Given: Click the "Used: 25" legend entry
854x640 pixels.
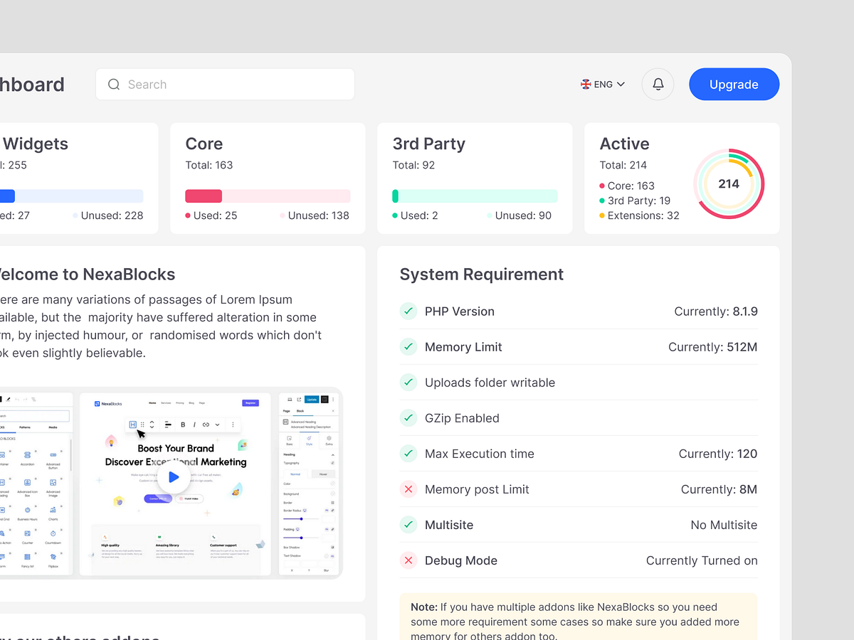Looking at the screenshot, I should click(x=211, y=215).
